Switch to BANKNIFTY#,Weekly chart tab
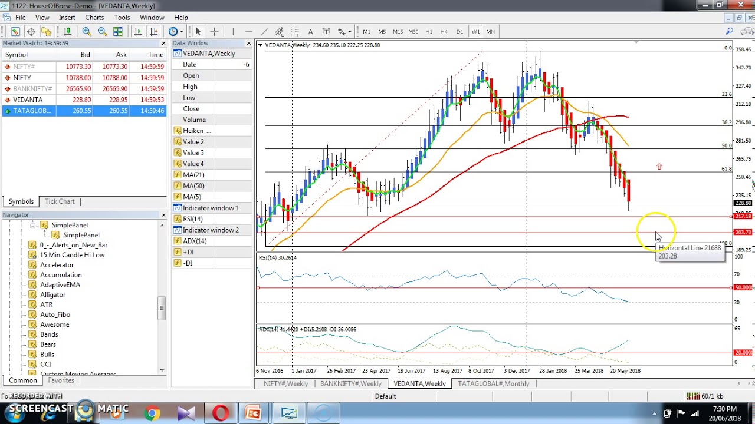This screenshot has width=755, height=424. click(x=351, y=383)
